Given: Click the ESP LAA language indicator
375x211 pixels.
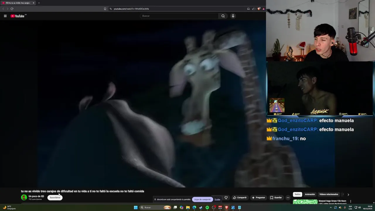Looking at the screenshot, I should pos(350,208).
